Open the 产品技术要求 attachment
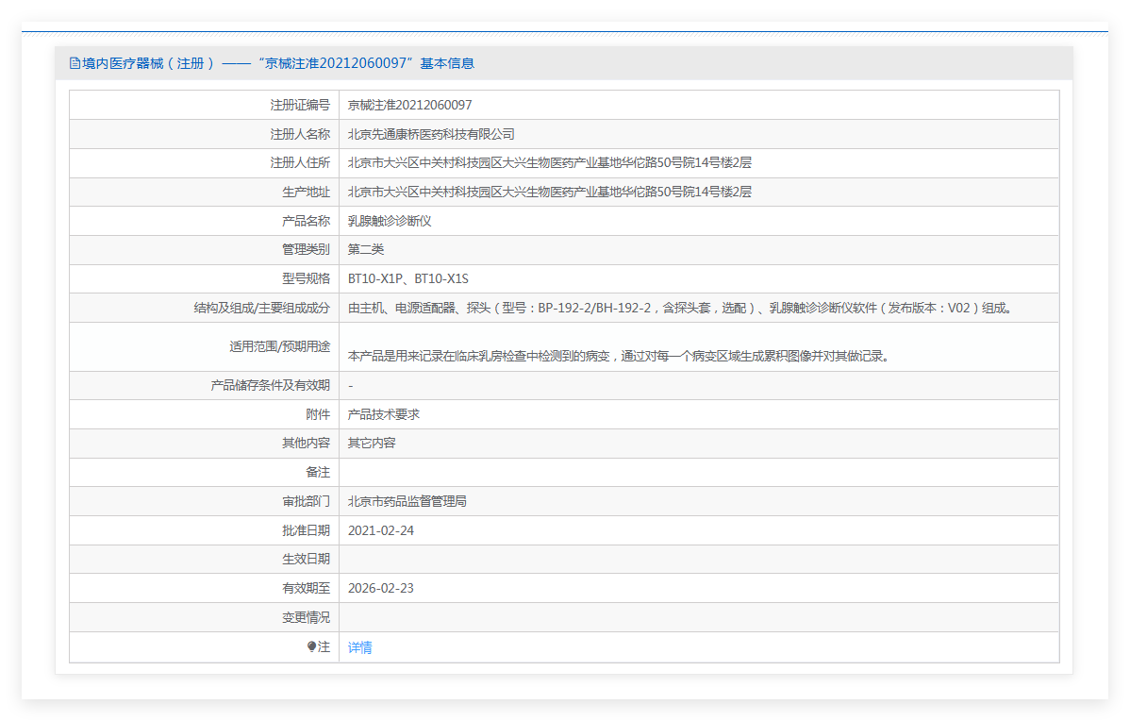 (x=383, y=414)
